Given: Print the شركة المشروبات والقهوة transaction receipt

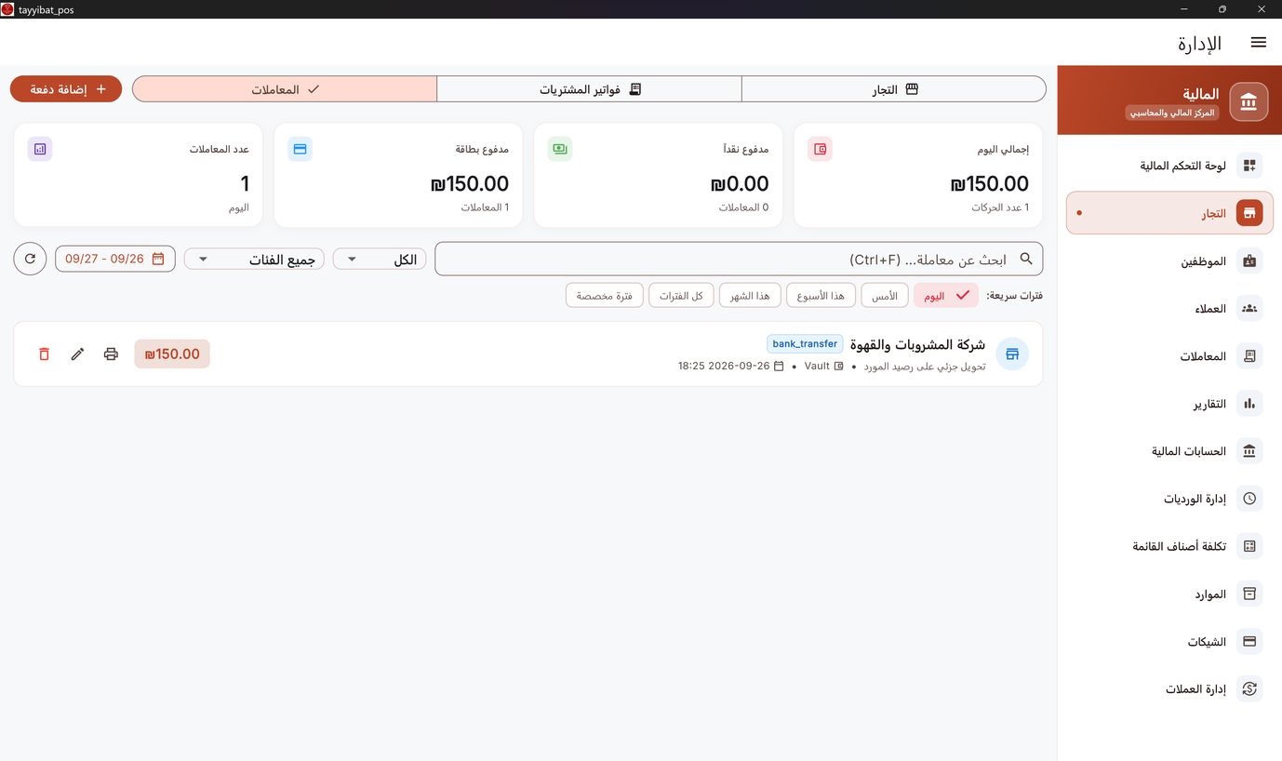Looking at the screenshot, I should coord(111,354).
